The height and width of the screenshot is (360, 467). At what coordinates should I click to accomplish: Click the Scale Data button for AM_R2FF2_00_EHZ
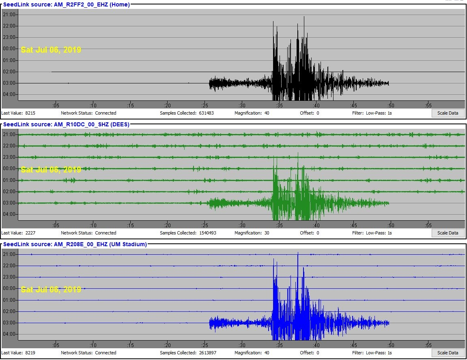[x=448, y=113]
